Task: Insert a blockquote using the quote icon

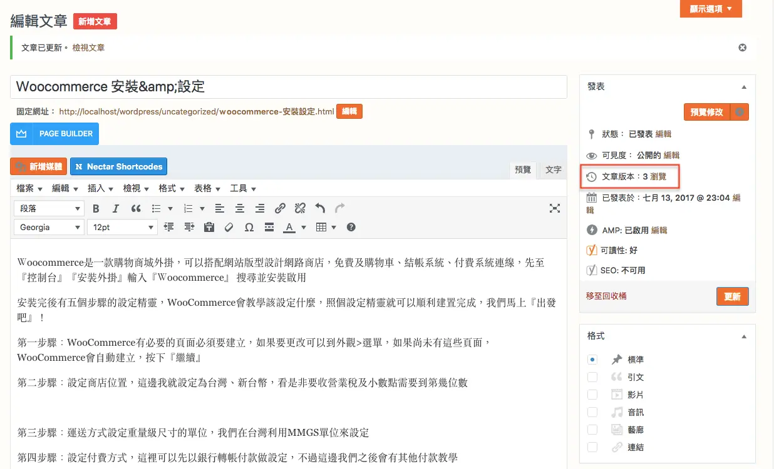Action: pyautogui.click(x=136, y=208)
